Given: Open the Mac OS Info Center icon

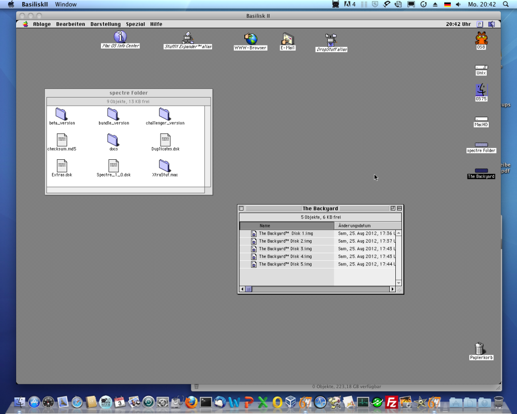Looking at the screenshot, I should pyautogui.click(x=120, y=36).
